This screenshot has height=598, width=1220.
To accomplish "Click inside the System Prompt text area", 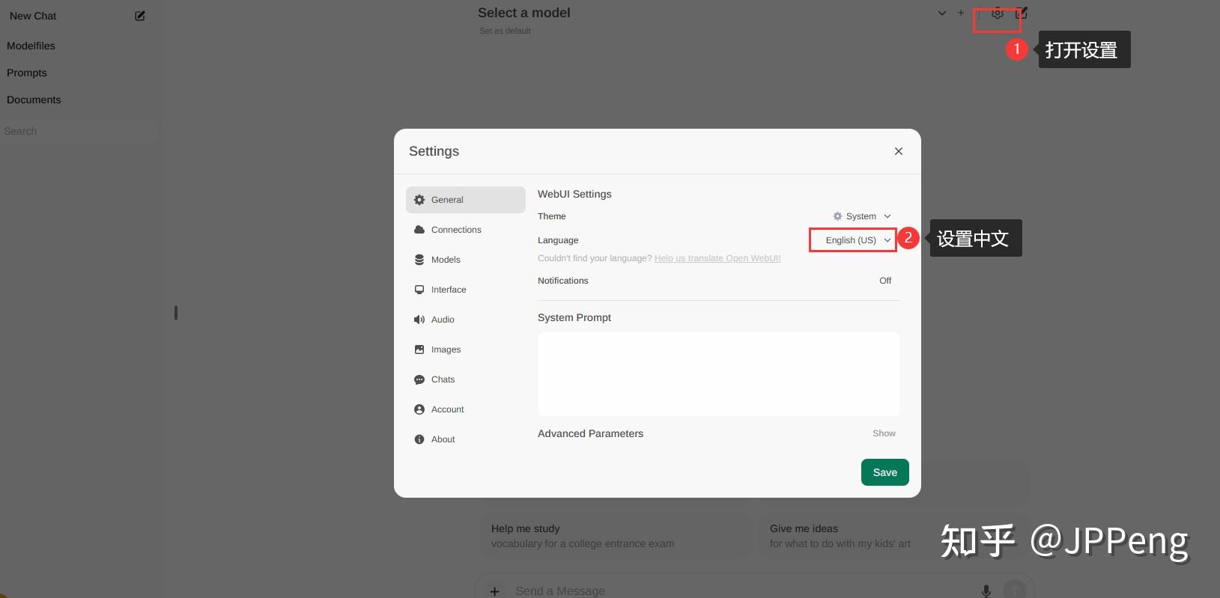I will tap(718, 373).
